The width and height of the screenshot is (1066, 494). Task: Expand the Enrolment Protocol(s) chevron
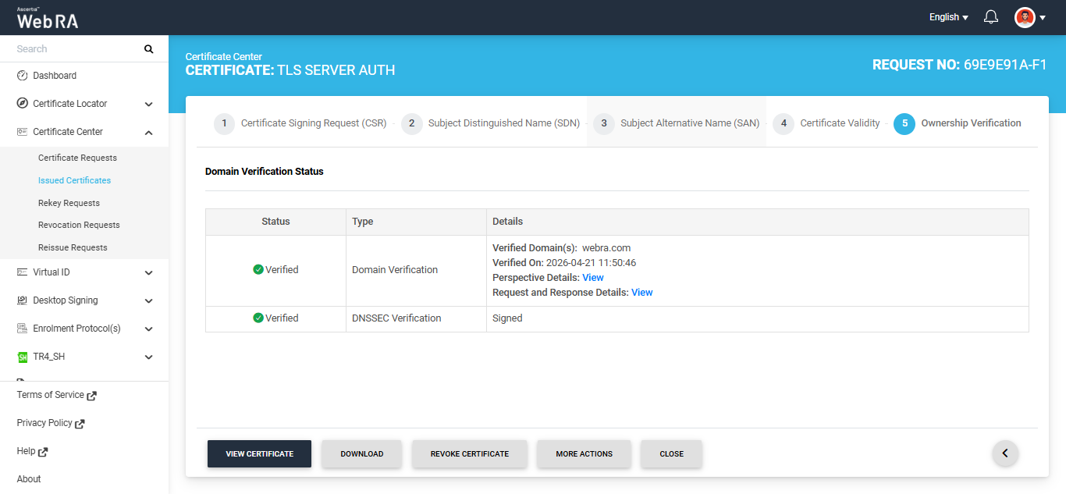(x=148, y=329)
